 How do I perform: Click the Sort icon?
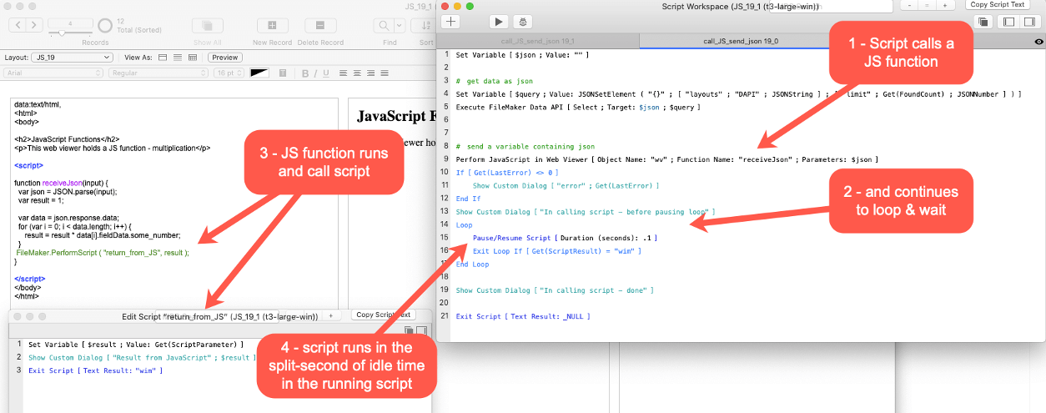(426, 25)
